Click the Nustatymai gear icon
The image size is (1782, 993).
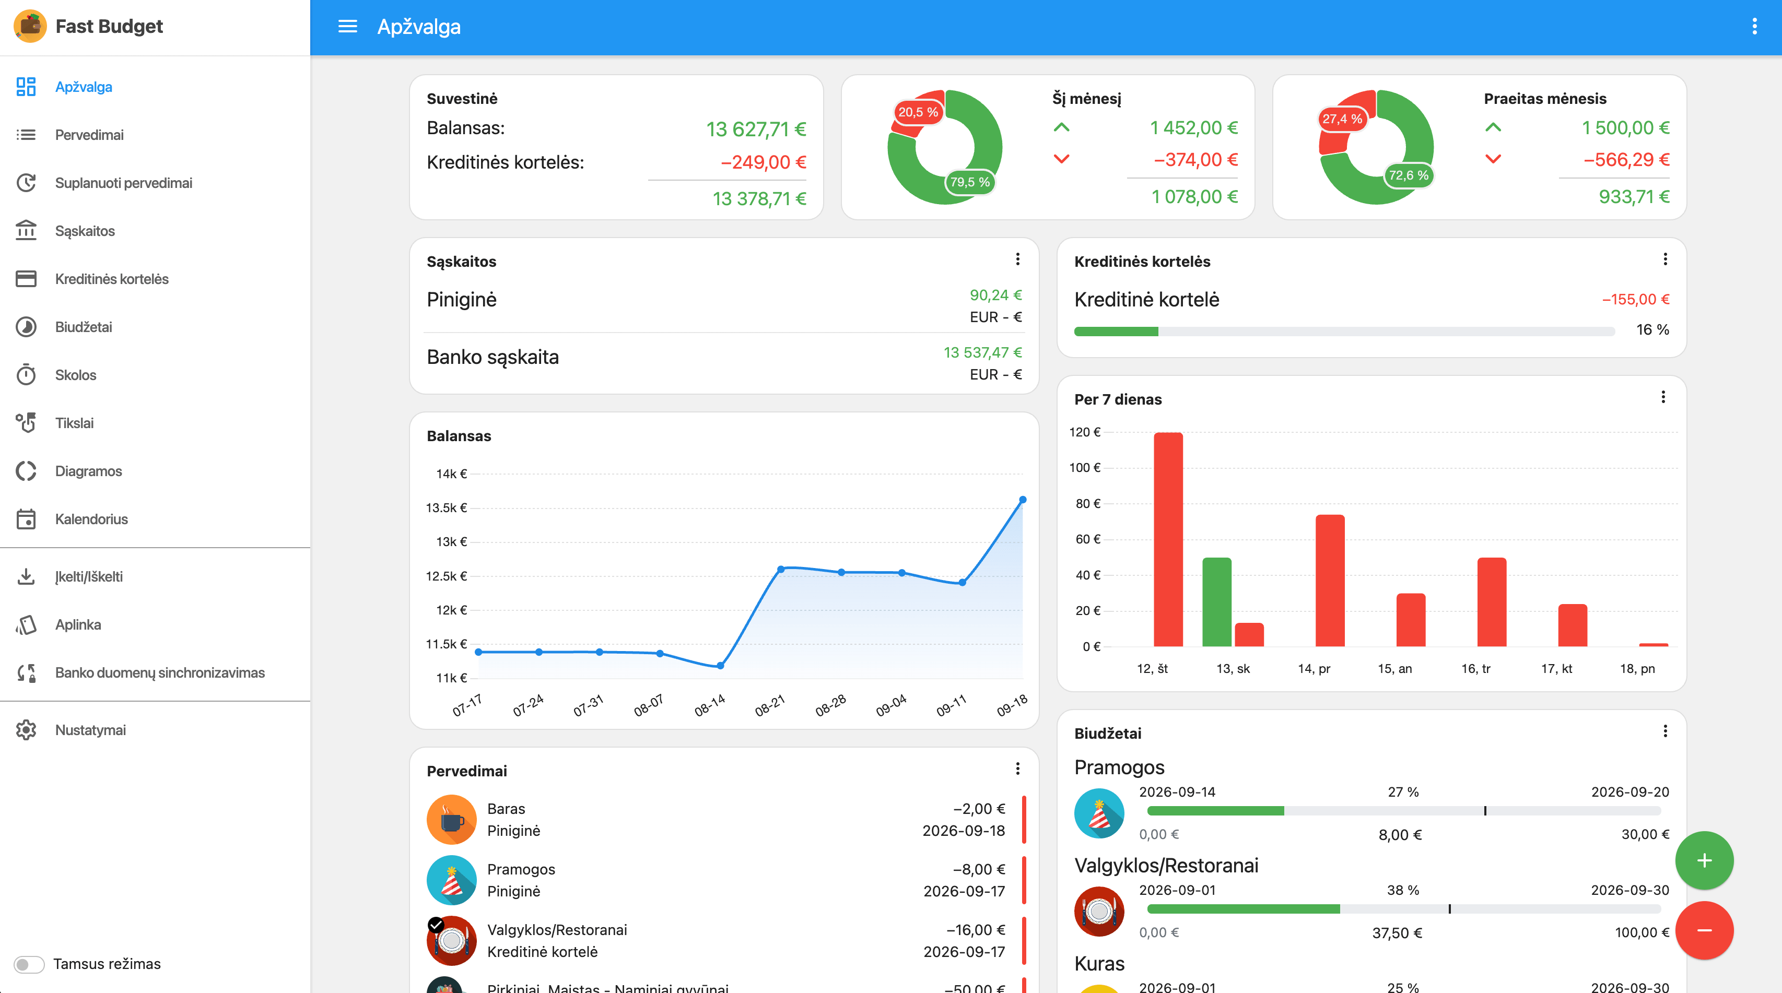pyautogui.click(x=26, y=730)
